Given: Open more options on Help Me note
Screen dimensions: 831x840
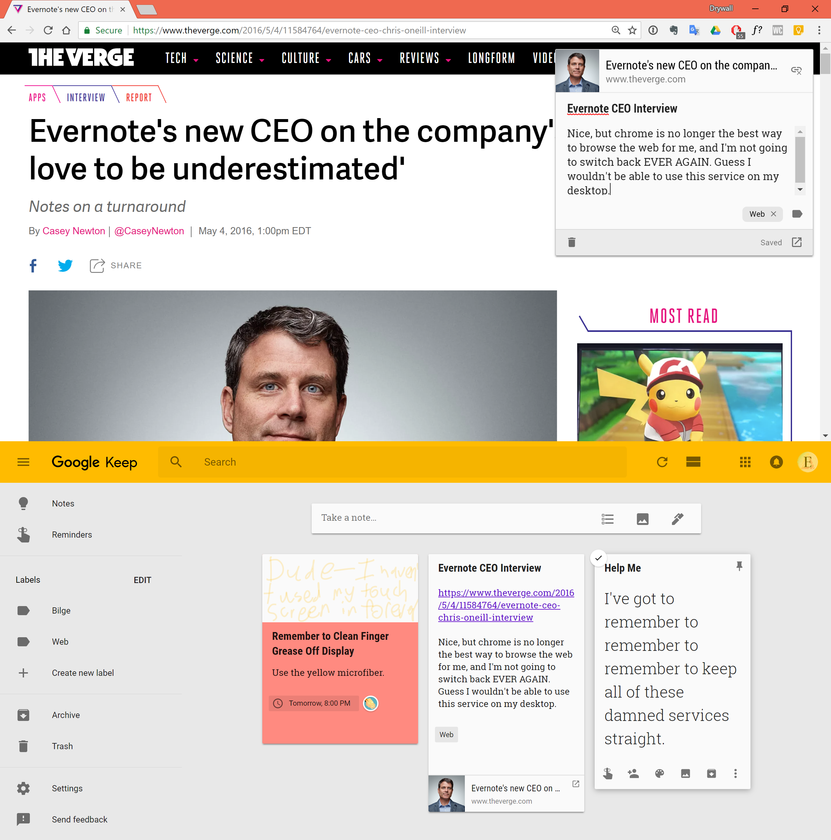Looking at the screenshot, I should click(x=736, y=773).
